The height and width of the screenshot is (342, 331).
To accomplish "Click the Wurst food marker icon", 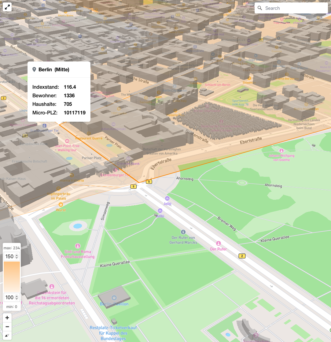I will pos(61,205).
